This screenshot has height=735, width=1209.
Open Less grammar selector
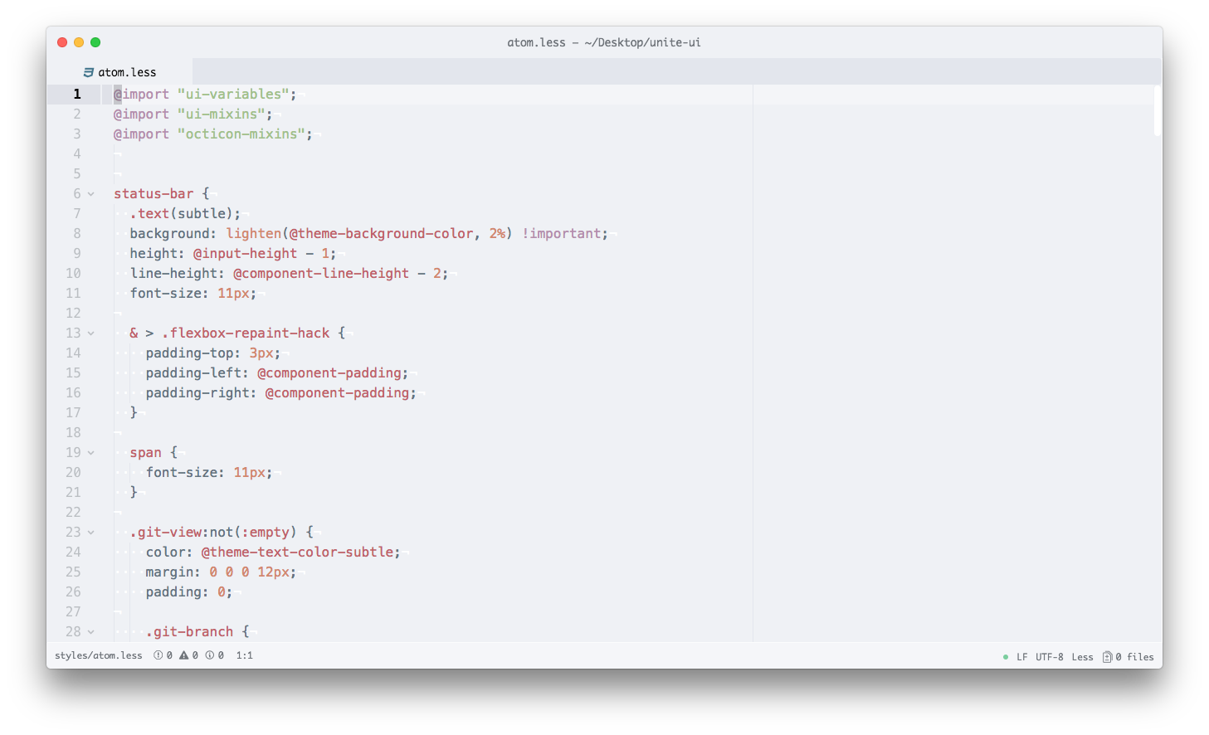tap(1082, 657)
